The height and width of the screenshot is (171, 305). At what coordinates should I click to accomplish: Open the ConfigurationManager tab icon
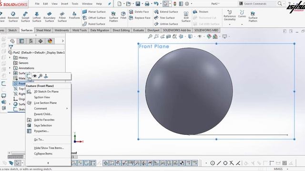tap(31, 41)
